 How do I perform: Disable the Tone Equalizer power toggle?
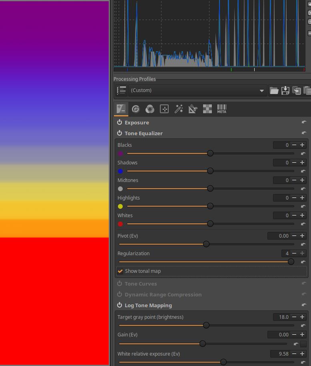(x=120, y=133)
